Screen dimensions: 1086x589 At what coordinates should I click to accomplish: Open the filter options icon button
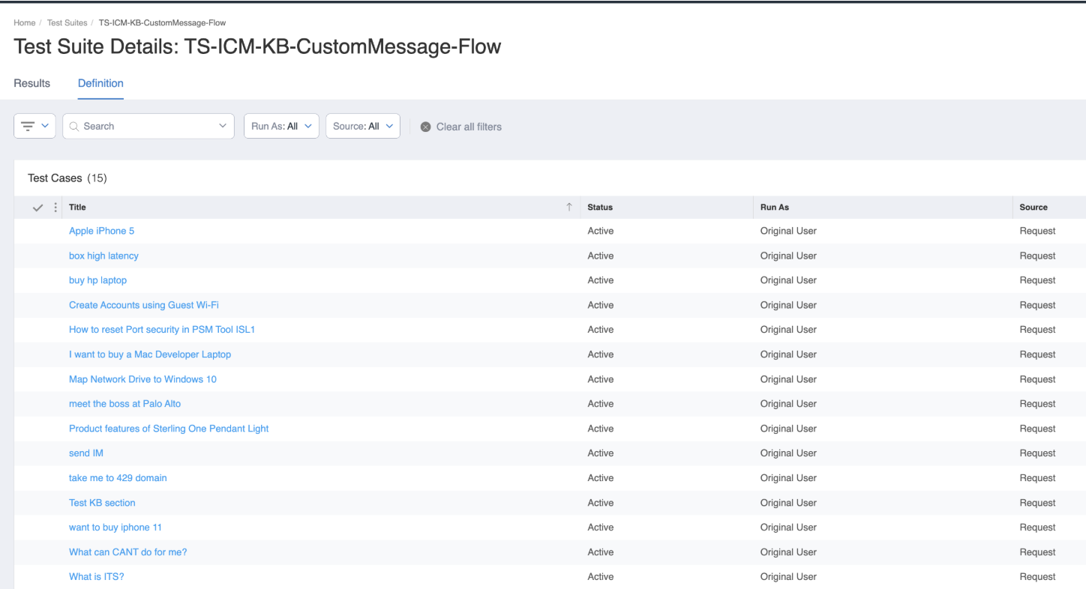point(28,127)
